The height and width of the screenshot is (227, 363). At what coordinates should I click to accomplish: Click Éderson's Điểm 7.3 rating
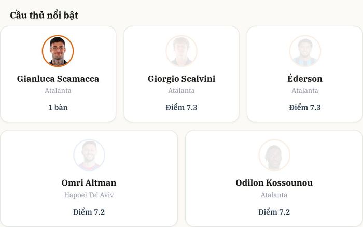pos(305,108)
